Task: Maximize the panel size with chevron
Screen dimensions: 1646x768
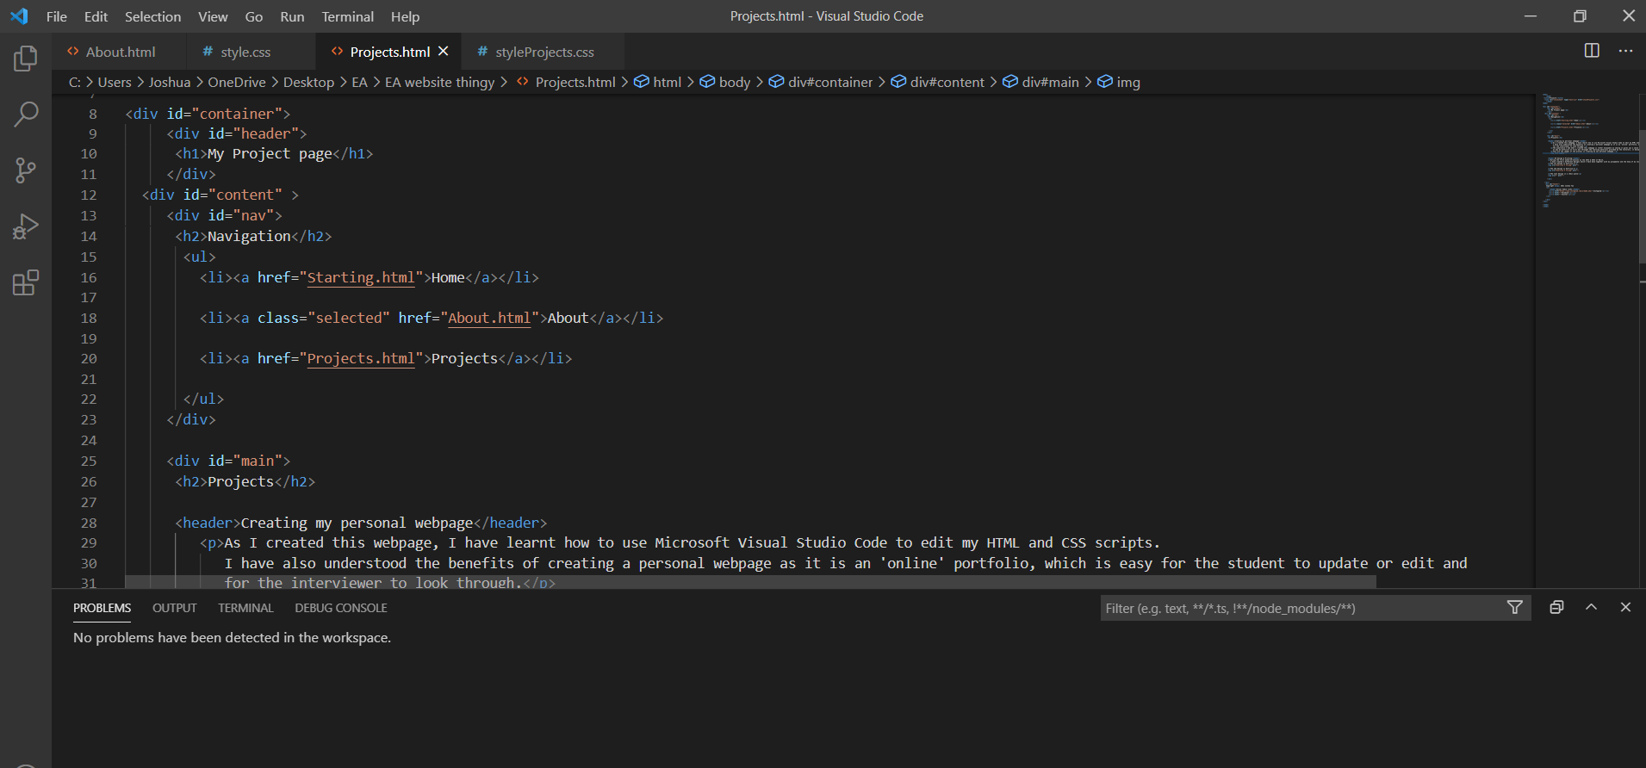Action: pyautogui.click(x=1591, y=608)
